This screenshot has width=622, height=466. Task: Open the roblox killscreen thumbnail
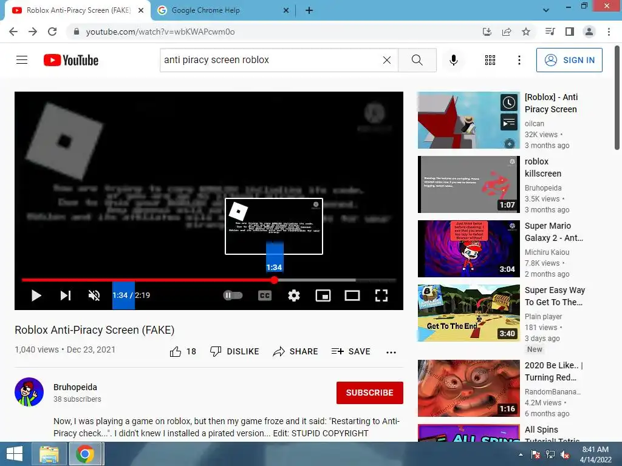point(468,184)
